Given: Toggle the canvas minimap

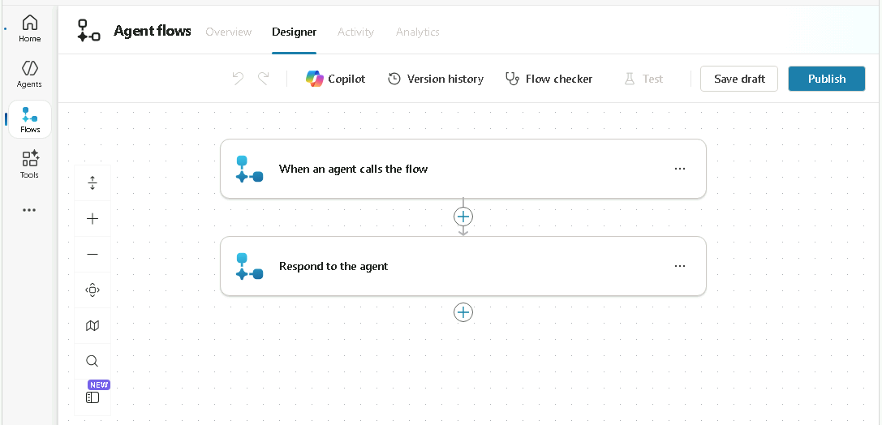Looking at the screenshot, I should click(93, 325).
